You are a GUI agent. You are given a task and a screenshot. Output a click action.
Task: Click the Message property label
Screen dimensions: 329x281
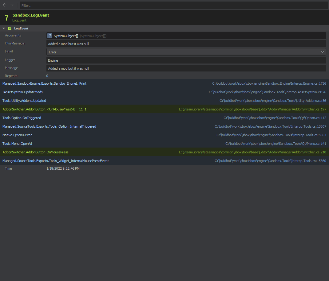click(x=11, y=68)
